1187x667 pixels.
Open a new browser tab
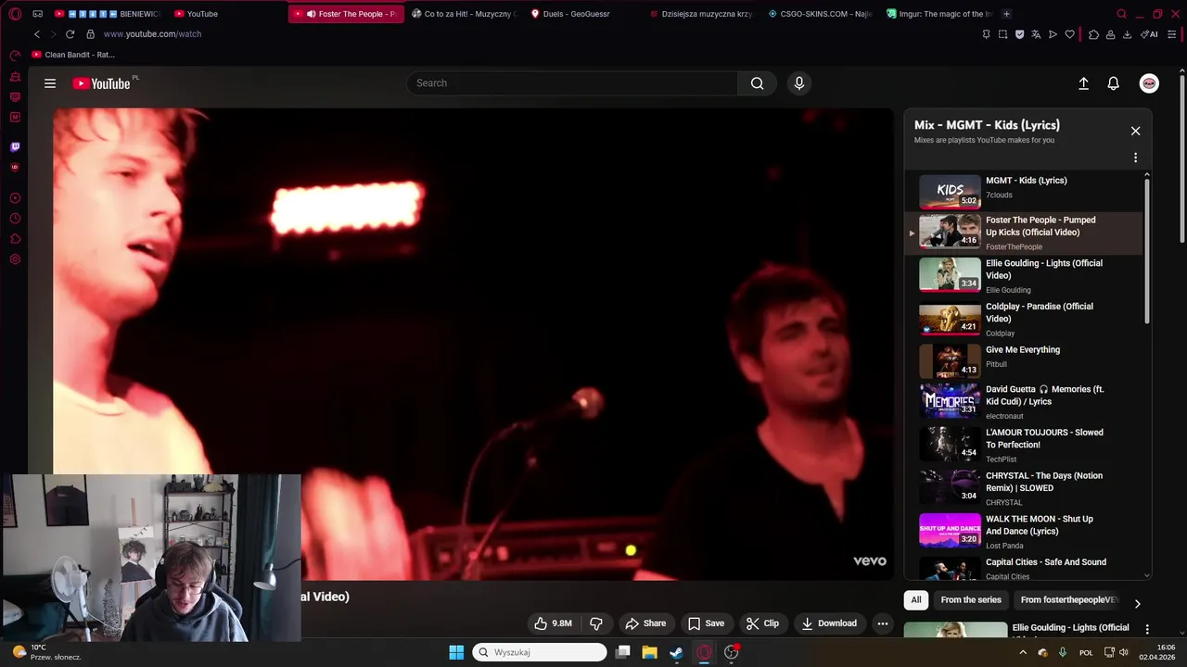point(1006,14)
